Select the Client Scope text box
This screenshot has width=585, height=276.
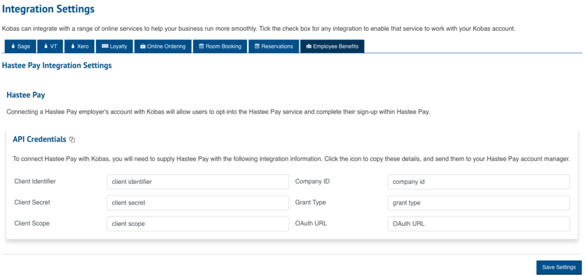[198, 223]
